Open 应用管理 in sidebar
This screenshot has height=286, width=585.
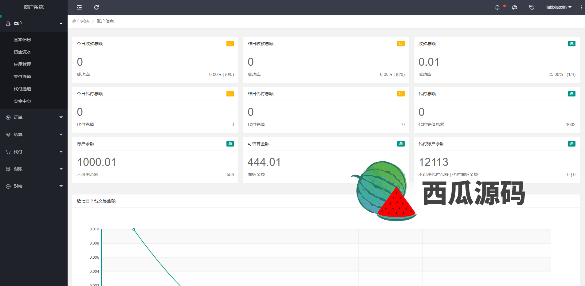pos(22,64)
